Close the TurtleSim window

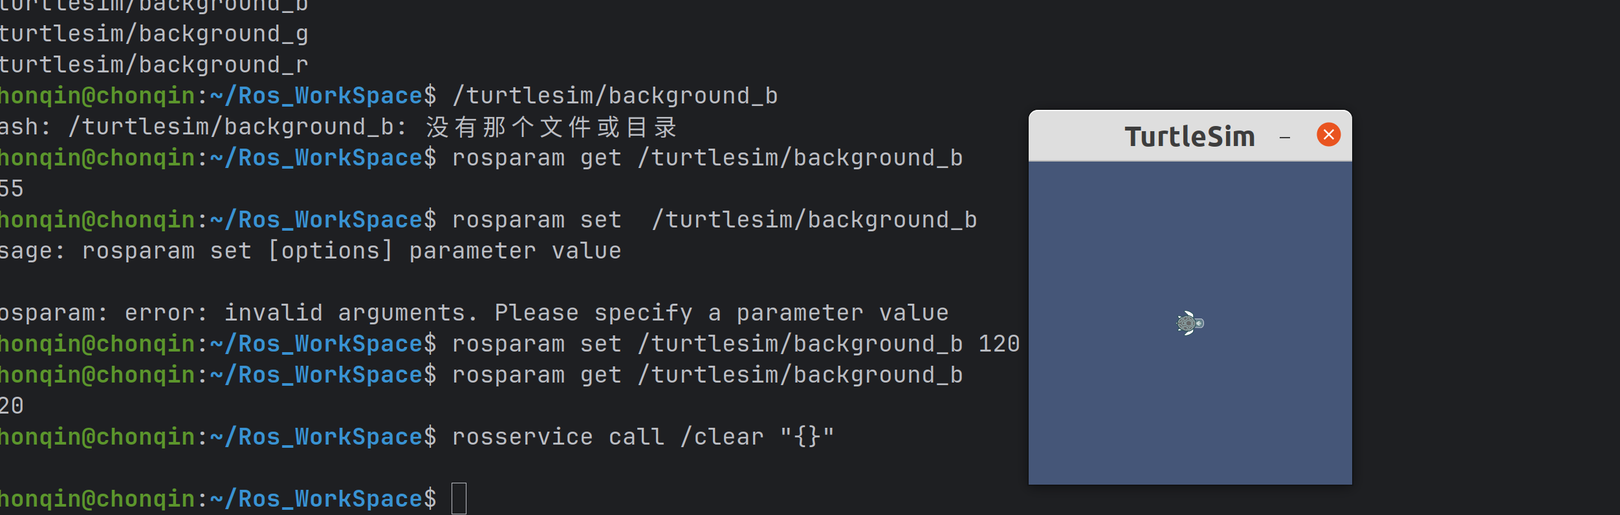coord(1328,134)
